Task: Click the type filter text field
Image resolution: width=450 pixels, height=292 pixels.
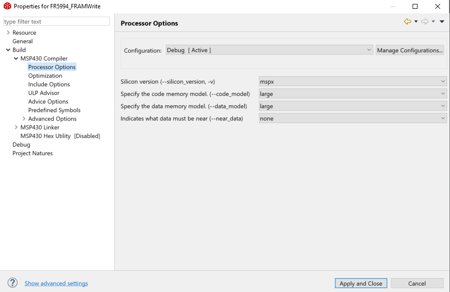Action: [x=56, y=21]
